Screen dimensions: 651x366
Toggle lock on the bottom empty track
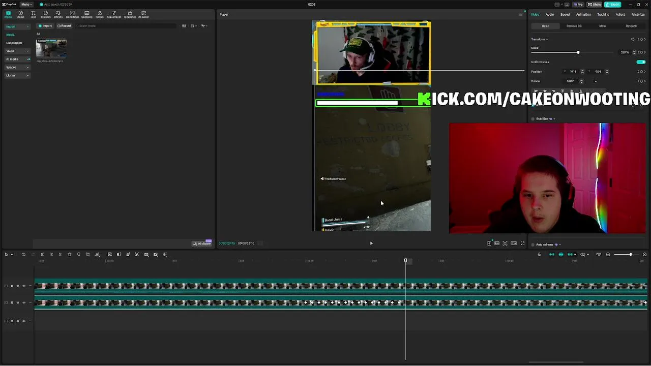pyautogui.click(x=12, y=321)
